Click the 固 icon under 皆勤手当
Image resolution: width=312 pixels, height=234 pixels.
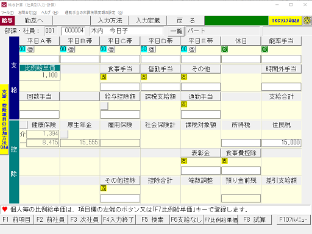tap(144, 77)
